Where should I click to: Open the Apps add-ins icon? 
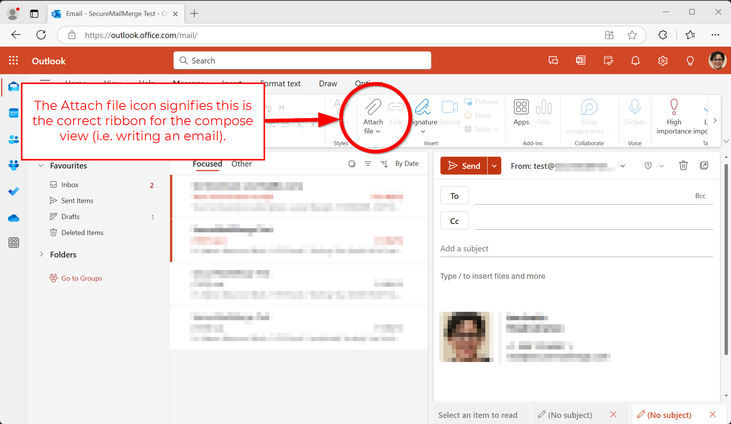[521, 108]
